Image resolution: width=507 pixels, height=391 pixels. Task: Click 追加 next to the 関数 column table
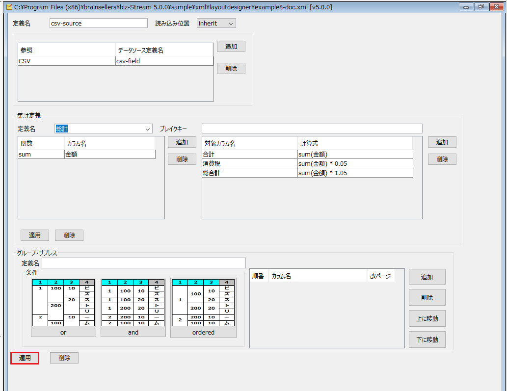tap(182, 142)
